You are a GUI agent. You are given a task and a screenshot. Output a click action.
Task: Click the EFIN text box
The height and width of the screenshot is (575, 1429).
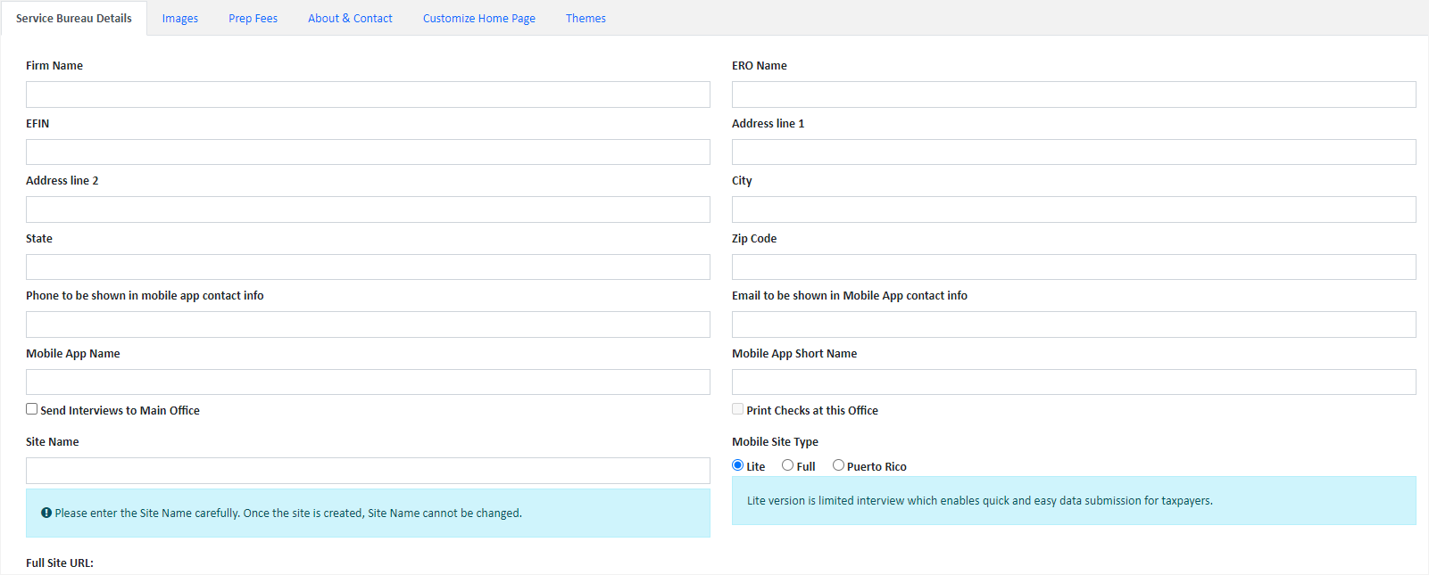pos(368,152)
